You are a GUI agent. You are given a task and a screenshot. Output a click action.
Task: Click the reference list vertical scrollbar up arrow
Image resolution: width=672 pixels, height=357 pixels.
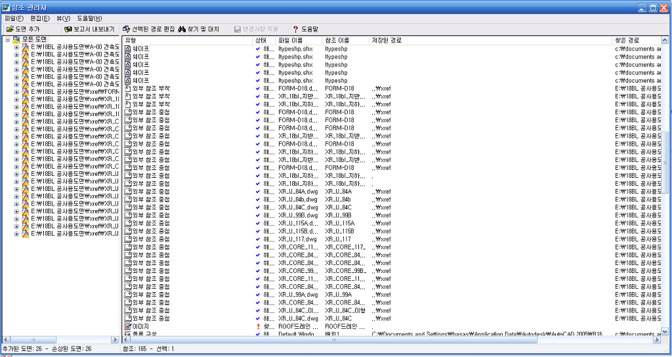click(665, 41)
